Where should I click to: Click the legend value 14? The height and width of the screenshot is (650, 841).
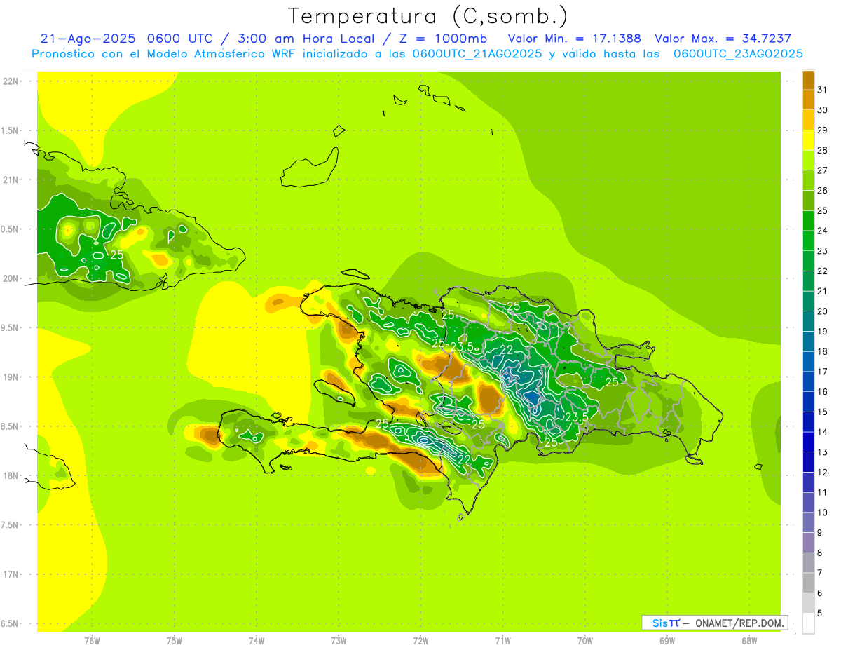(x=823, y=432)
